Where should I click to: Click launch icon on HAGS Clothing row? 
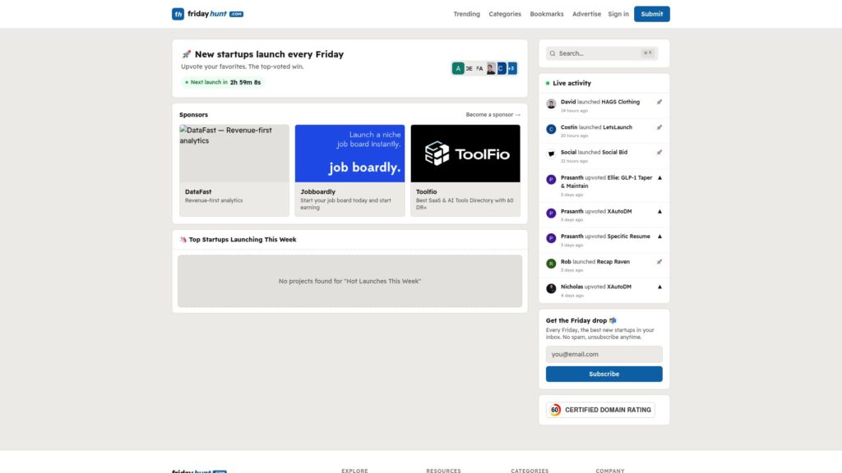(659, 102)
